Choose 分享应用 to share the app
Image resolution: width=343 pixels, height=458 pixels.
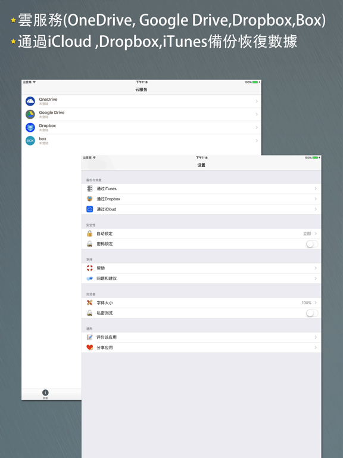tap(201, 347)
